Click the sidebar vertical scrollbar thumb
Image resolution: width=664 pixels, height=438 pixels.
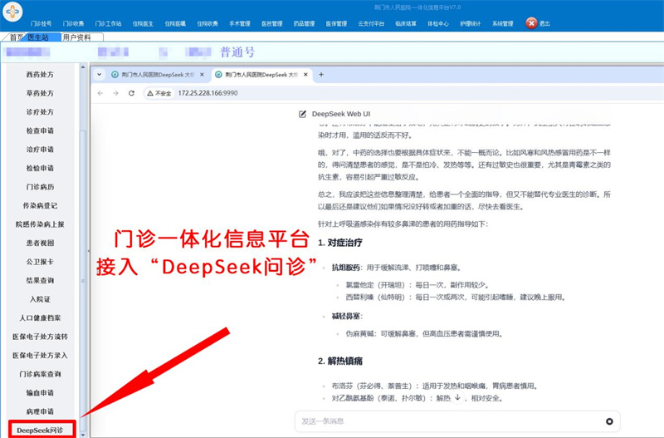click(83, 280)
